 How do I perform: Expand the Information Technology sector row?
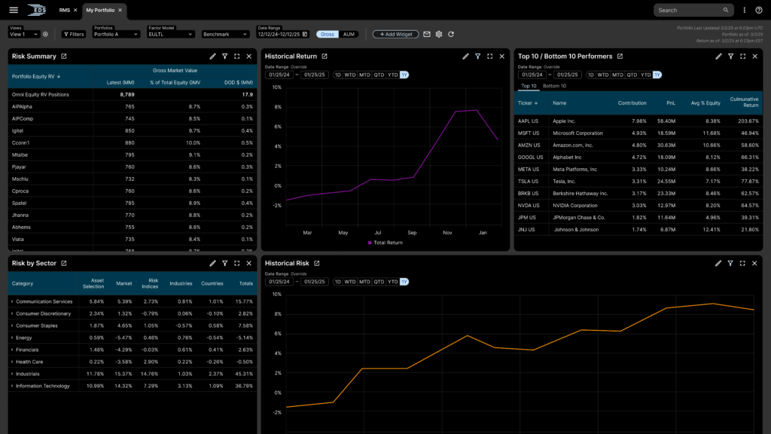tap(12, 387)
